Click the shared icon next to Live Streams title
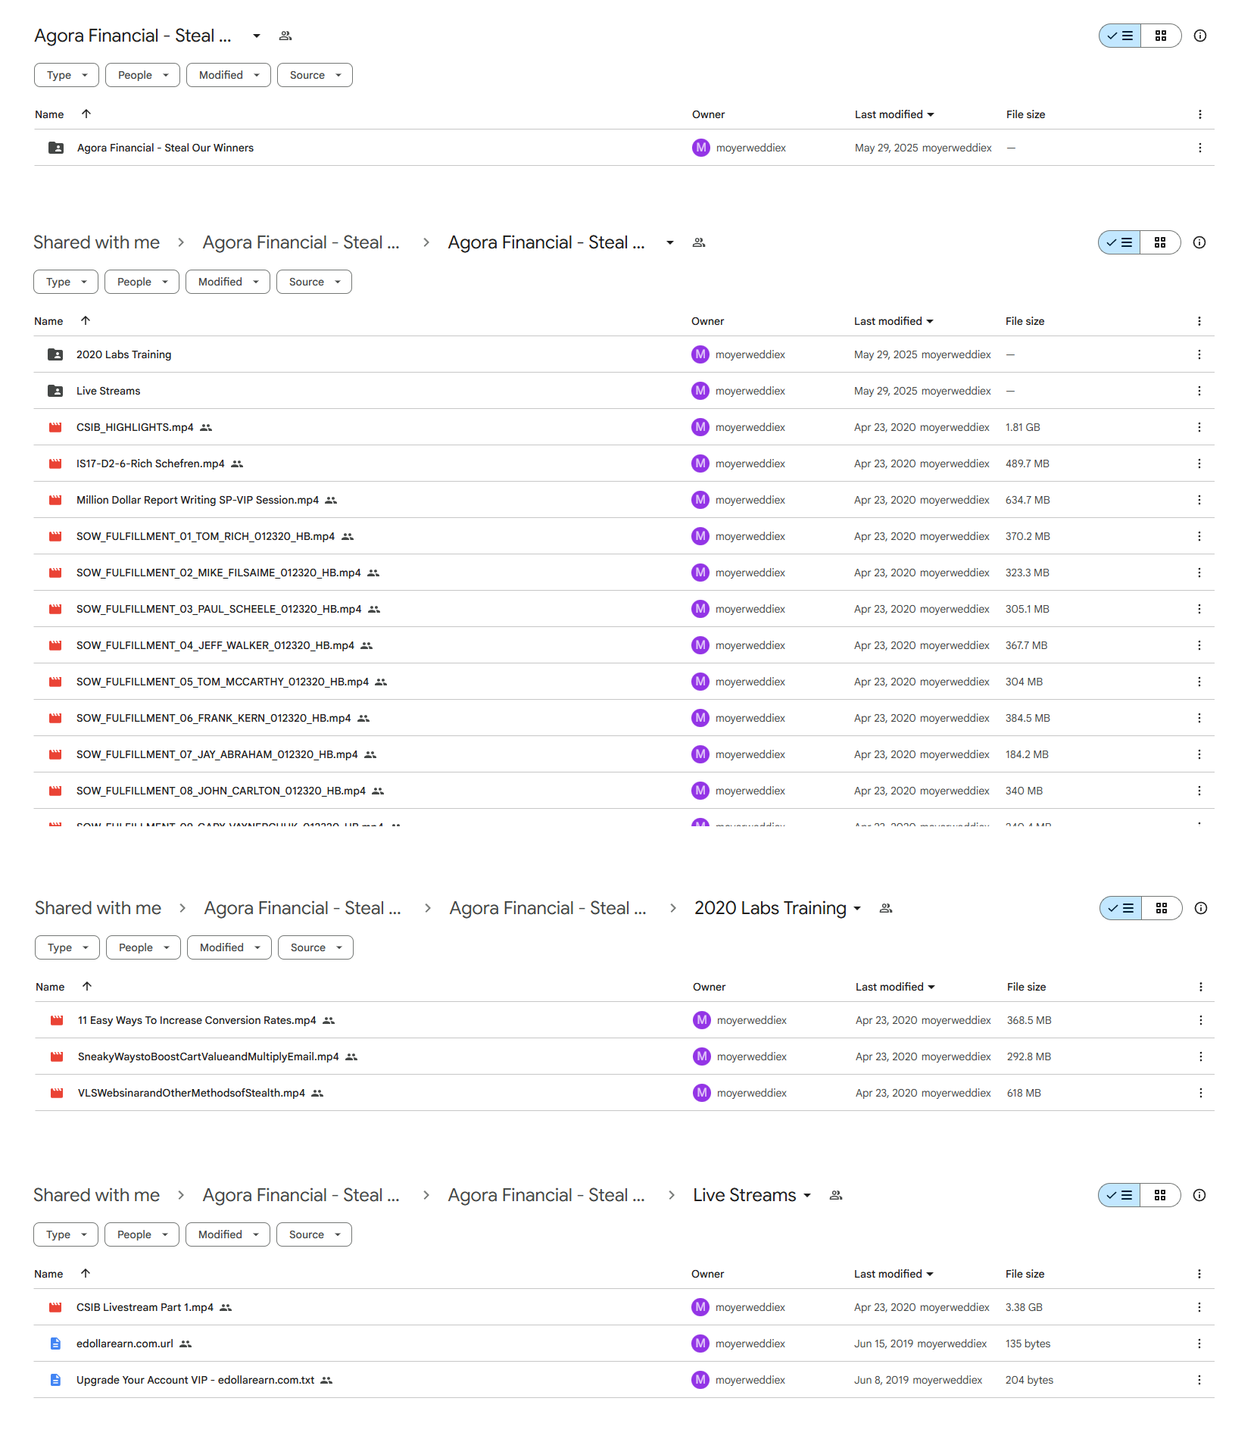This screenshot has width=1257, height=1445. tap(836, 1195)
